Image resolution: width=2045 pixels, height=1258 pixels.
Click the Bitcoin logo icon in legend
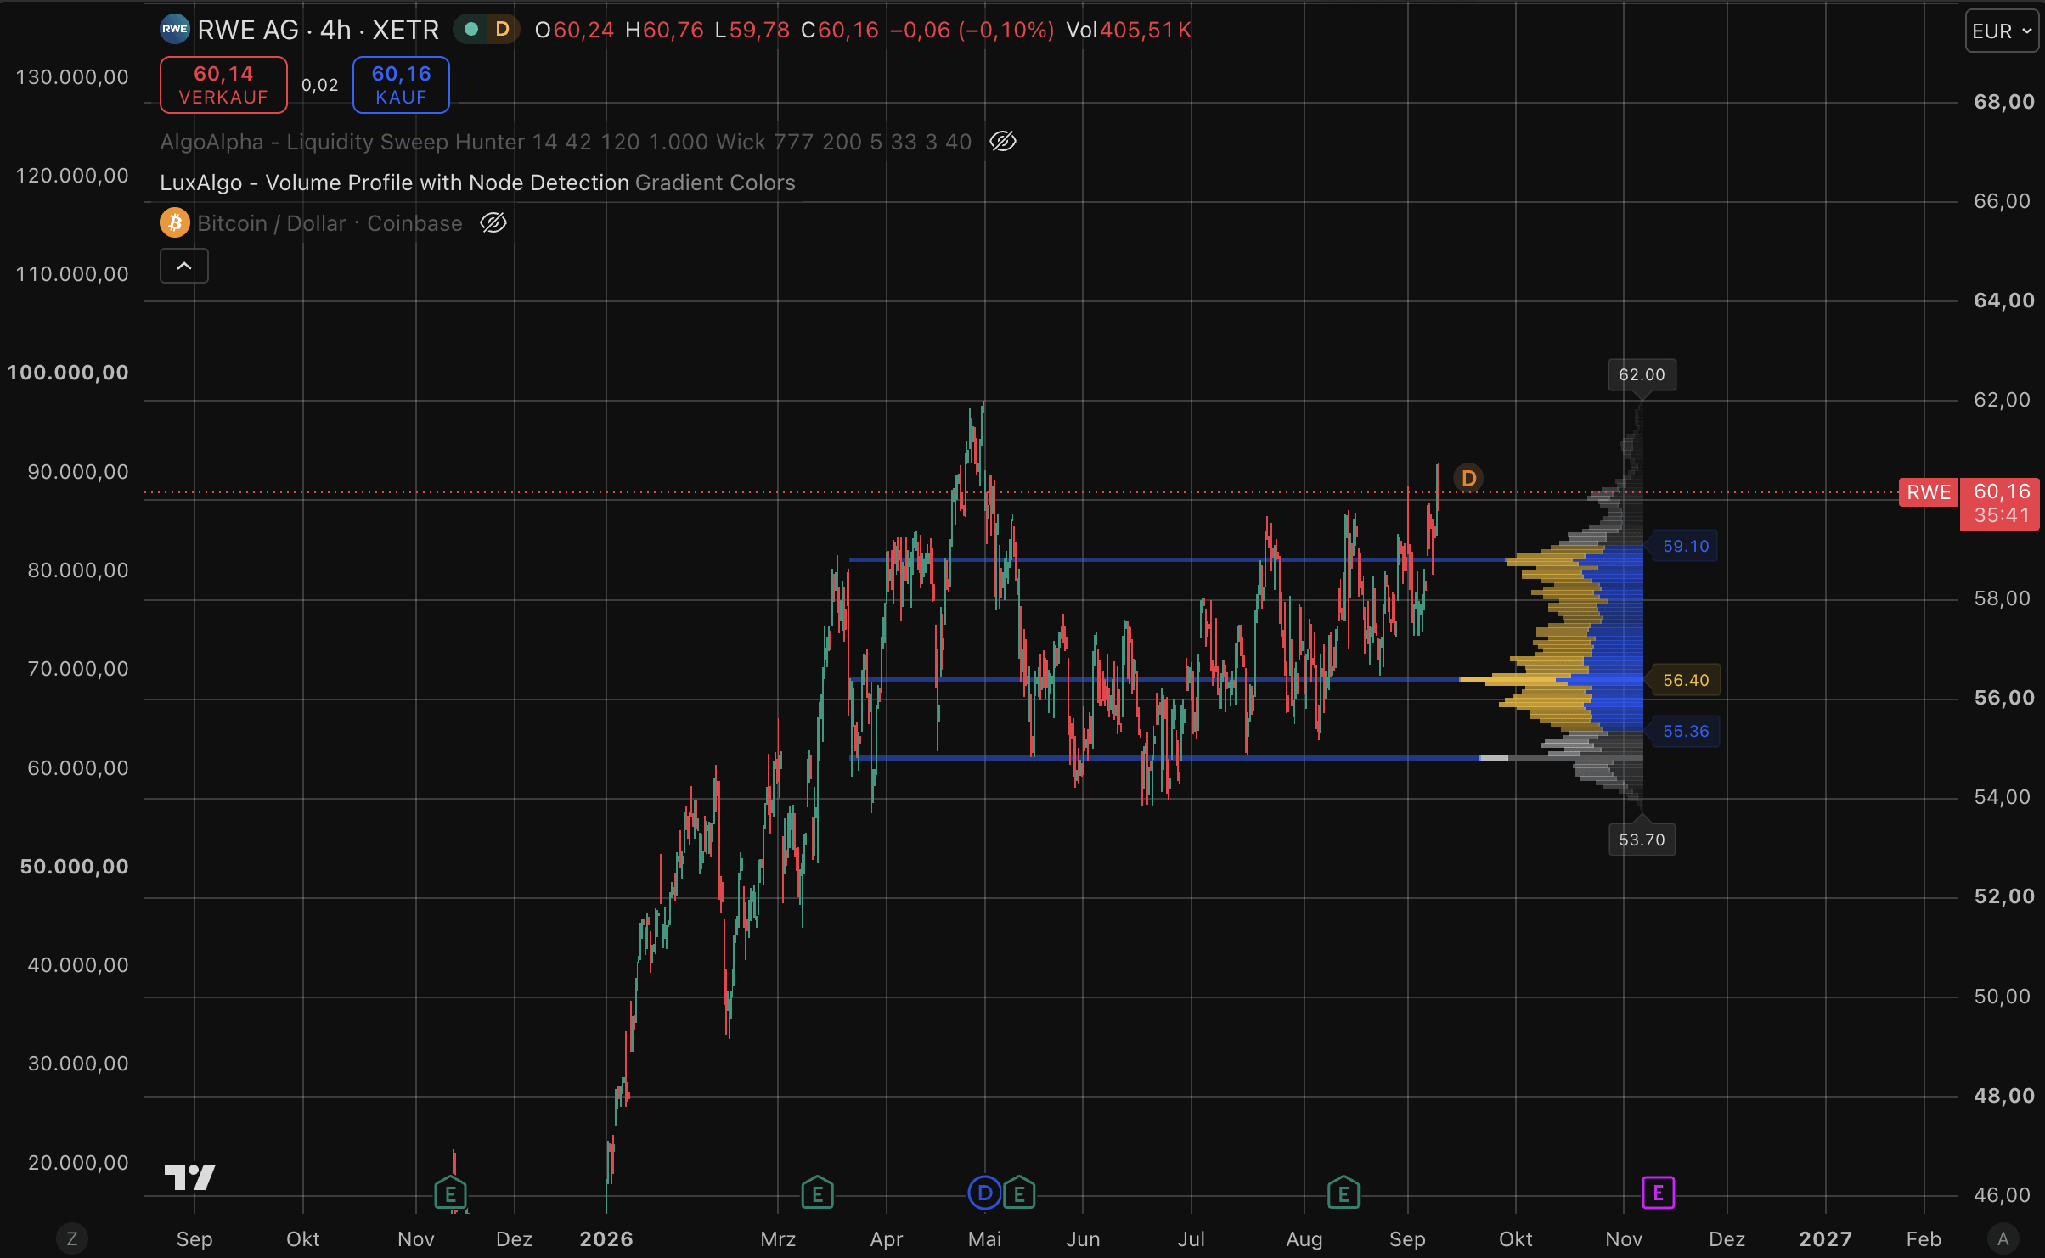(174, 223)
